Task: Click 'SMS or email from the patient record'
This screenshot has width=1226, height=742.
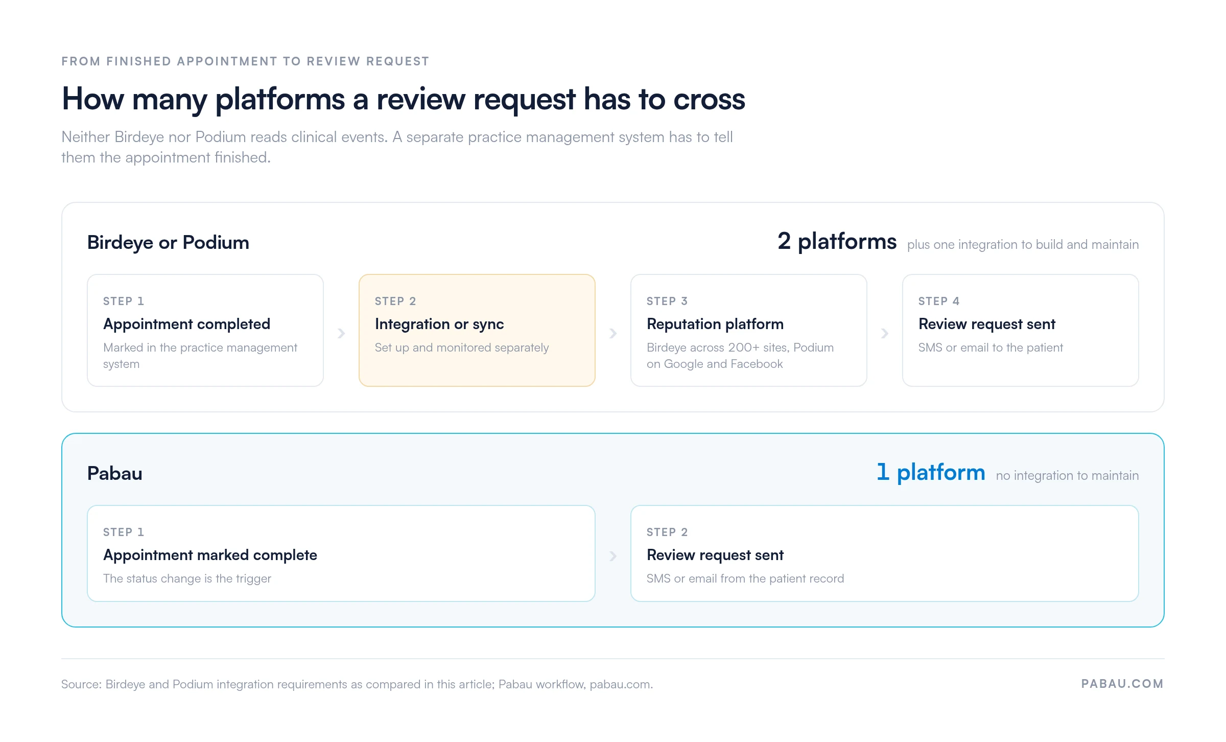Action: [745, 578]
